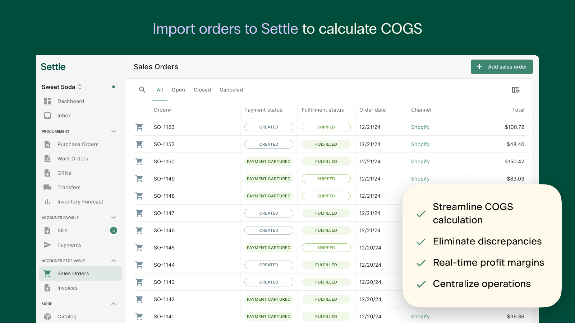Open the column configuration icon above Total
The image size is (575, 323).
coord(516,90)
